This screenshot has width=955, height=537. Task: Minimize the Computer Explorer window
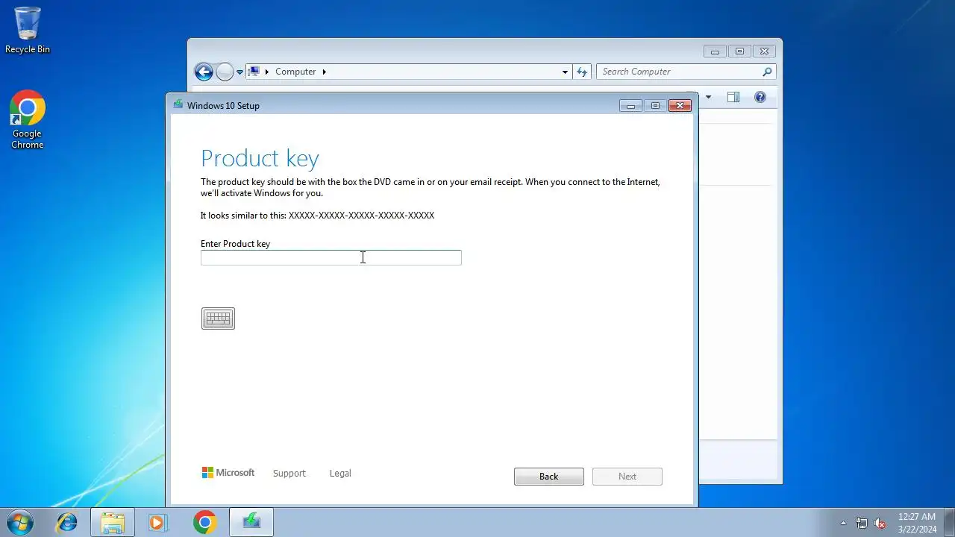tap(715, 51)
